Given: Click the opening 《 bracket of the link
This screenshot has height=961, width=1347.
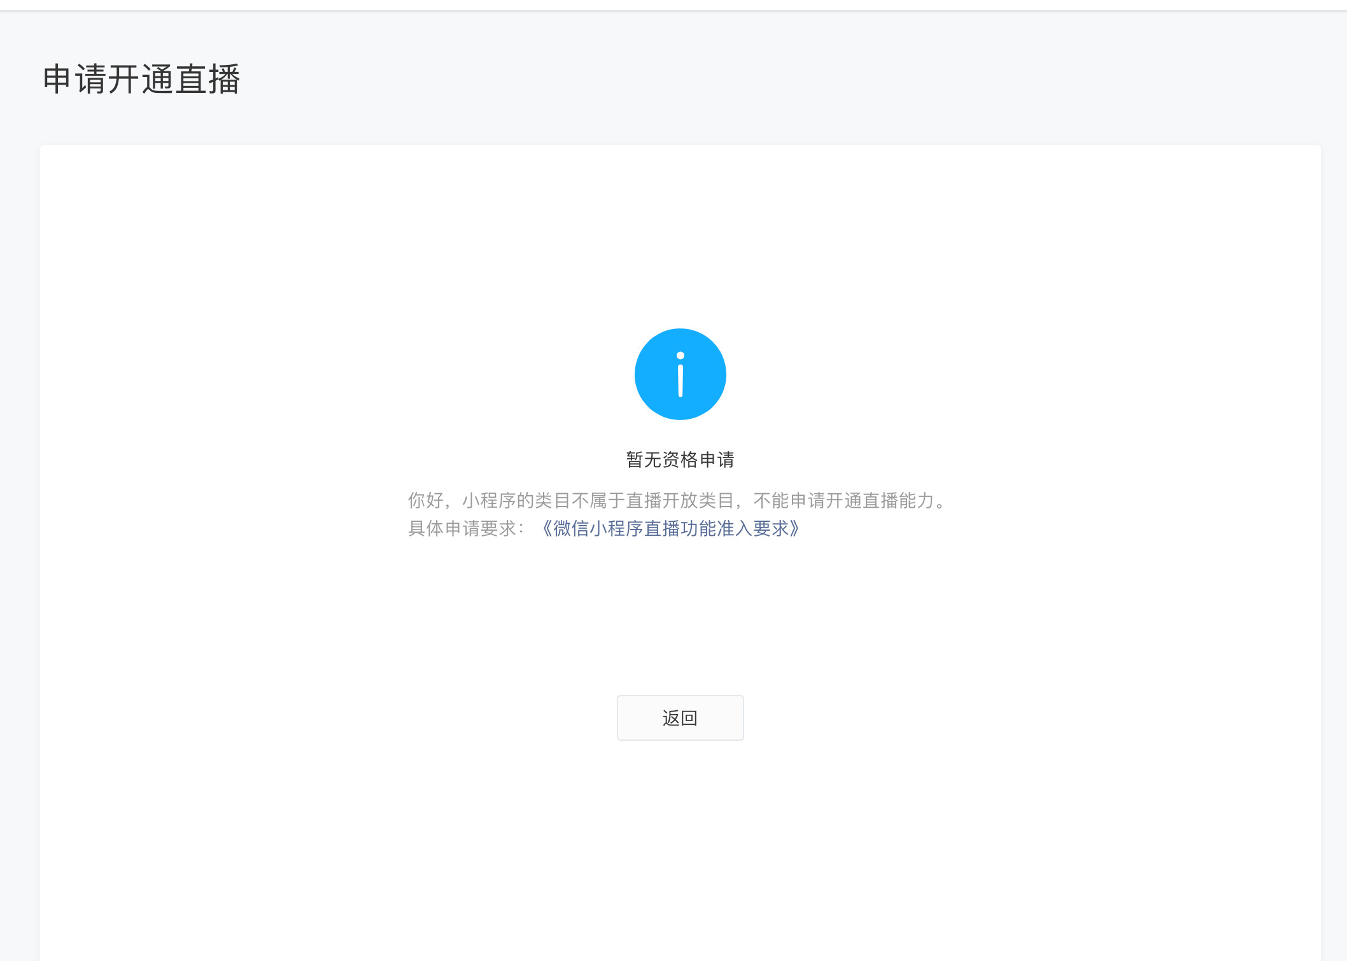Looking at the screenshot, I should (546, 528).
